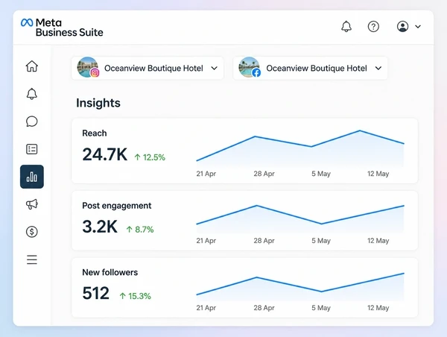Click the 24.7K reach value
The height and width of the screenshot is (337, 447).
(x=104, y=154)
